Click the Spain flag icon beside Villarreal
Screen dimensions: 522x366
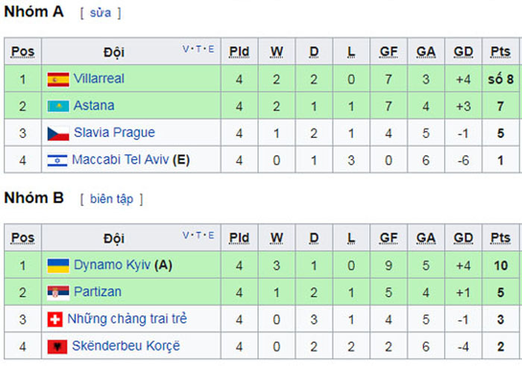coord(58,80)
